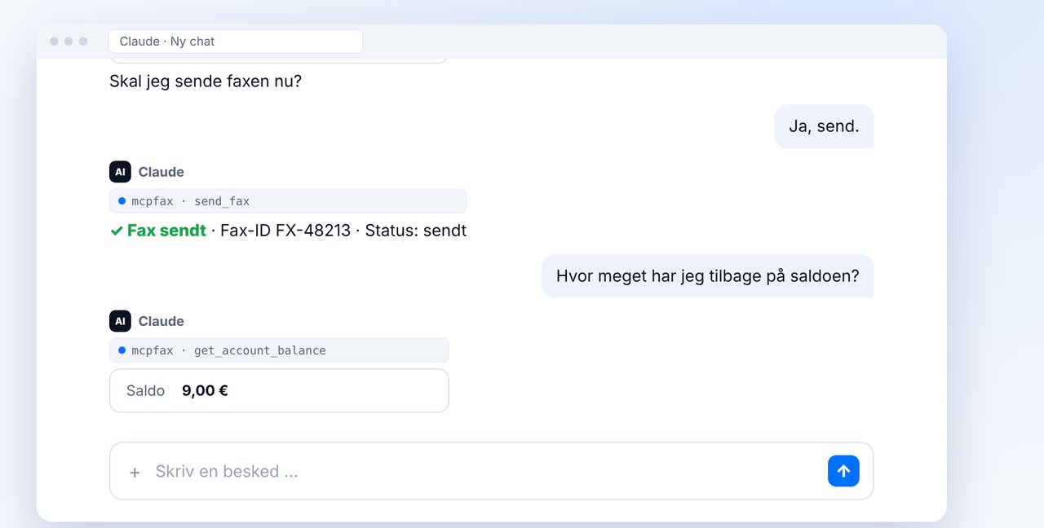Click the green checkmark beside Fax sendt
The width and height of the screenshot is (1044, 528).
tap(117, 231)
